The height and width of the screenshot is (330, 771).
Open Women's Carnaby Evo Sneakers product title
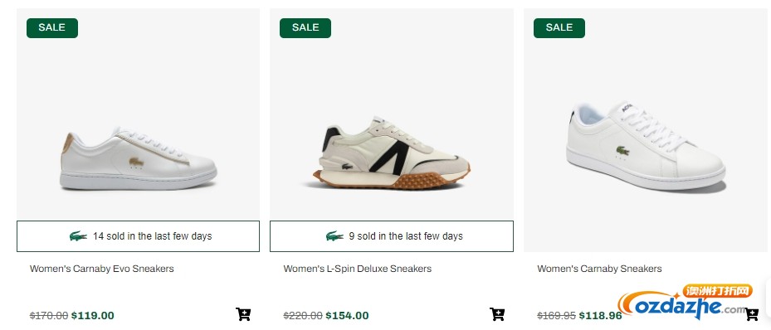[x=102, y=269]
